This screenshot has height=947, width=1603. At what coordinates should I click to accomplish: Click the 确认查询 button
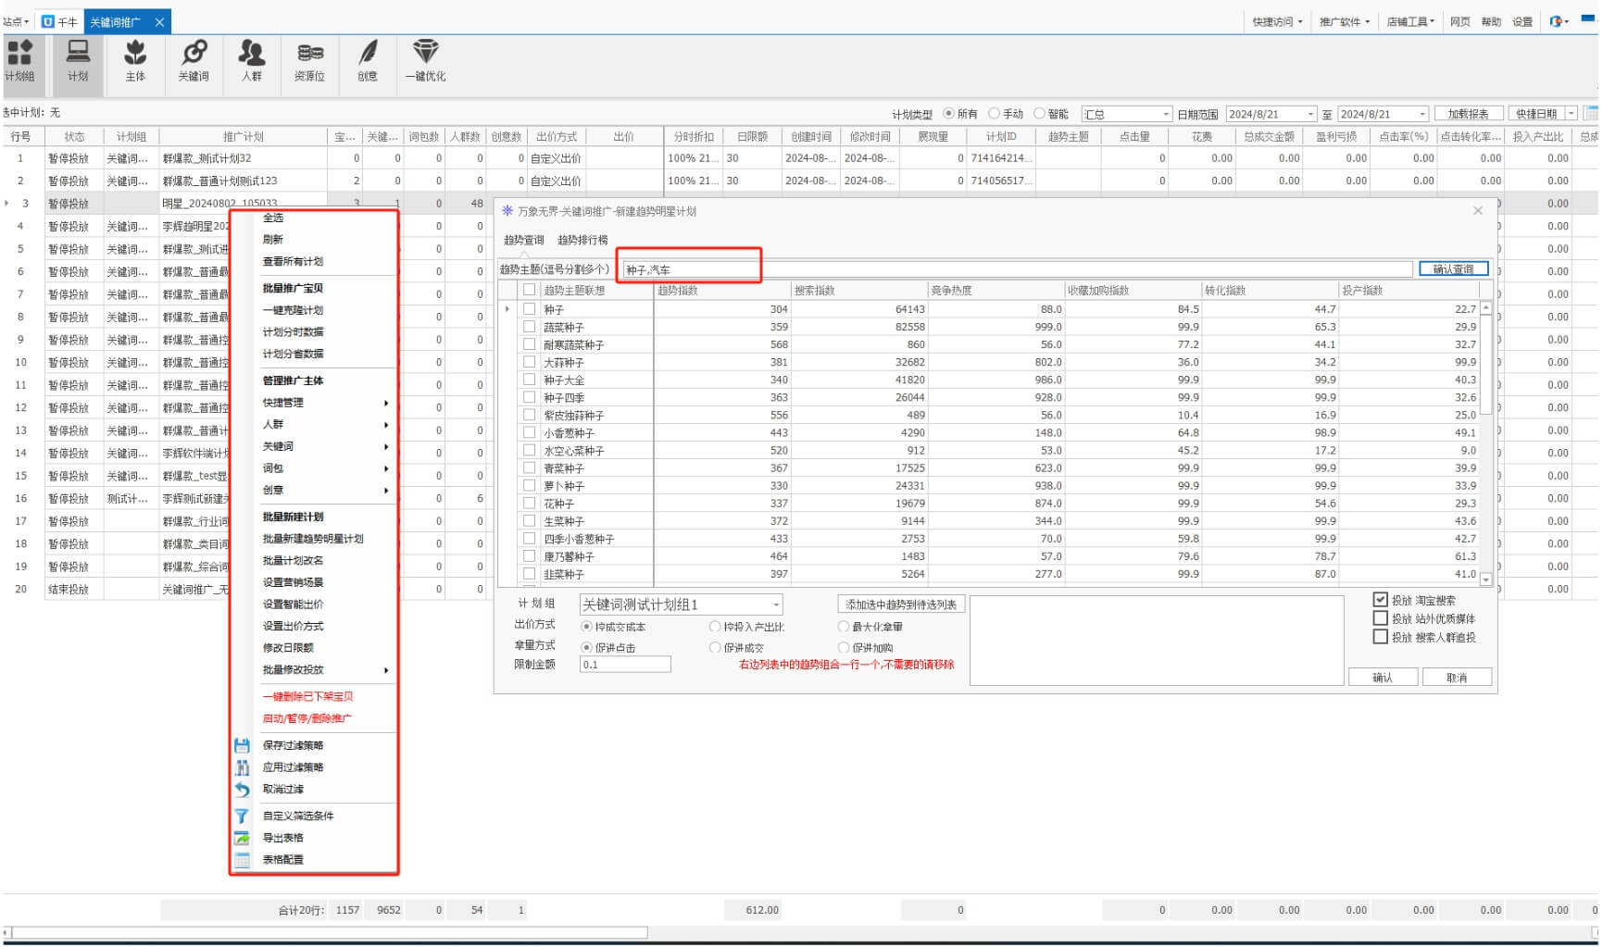pyautogui.click(x=1453, y=269)
